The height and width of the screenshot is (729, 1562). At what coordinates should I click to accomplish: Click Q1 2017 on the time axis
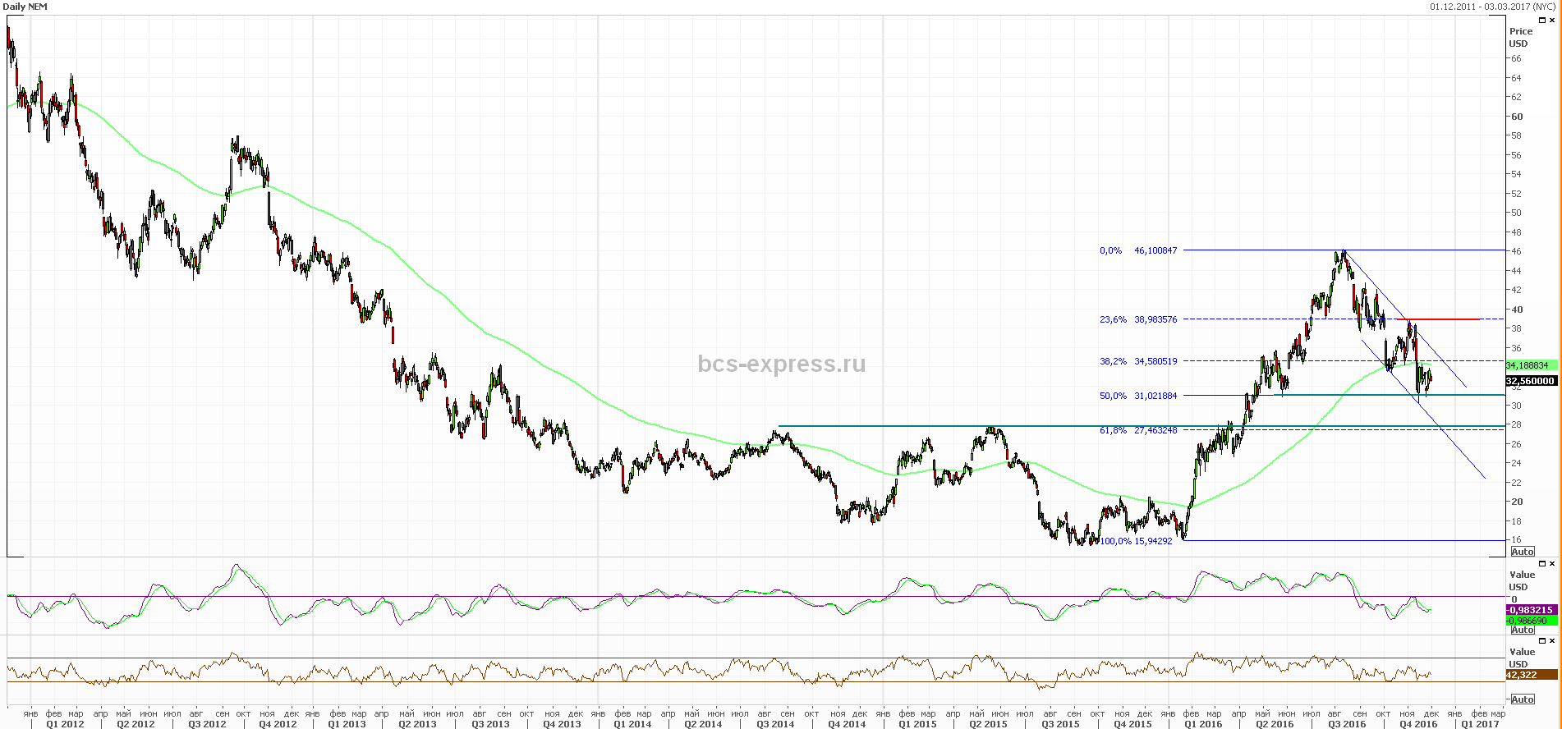(1481, 724)
